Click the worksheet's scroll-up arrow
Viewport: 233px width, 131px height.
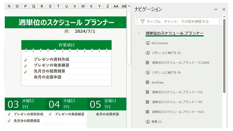pyautogui.click(x=129, y=6)
